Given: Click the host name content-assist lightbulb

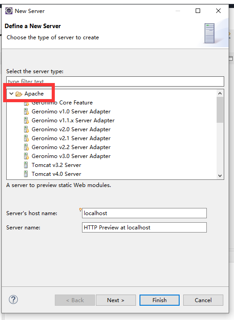Looking at the screenshot, I should 80,210.
